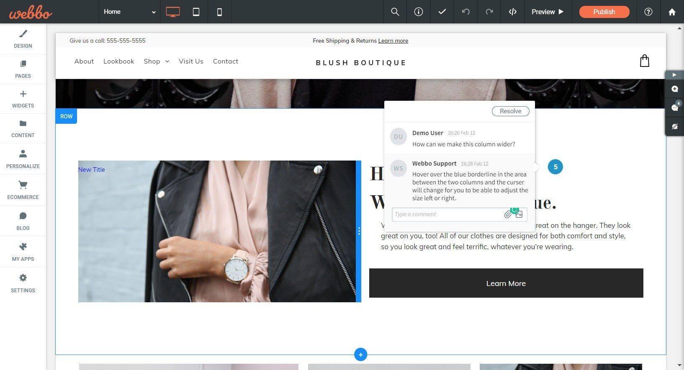Open the Blog panel
Image resolution: width=684 pixels, height=370 pixels.
coord(23,221)
